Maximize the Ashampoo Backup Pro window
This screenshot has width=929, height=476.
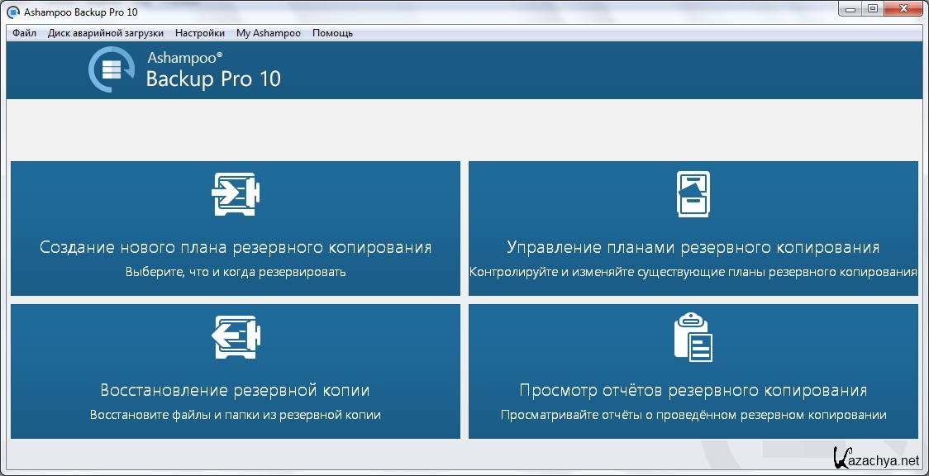click(873, 10)
